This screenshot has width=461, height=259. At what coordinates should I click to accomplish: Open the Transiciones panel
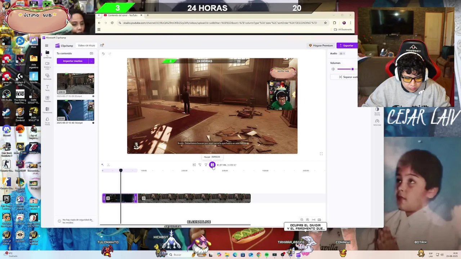tap(47, 110)
